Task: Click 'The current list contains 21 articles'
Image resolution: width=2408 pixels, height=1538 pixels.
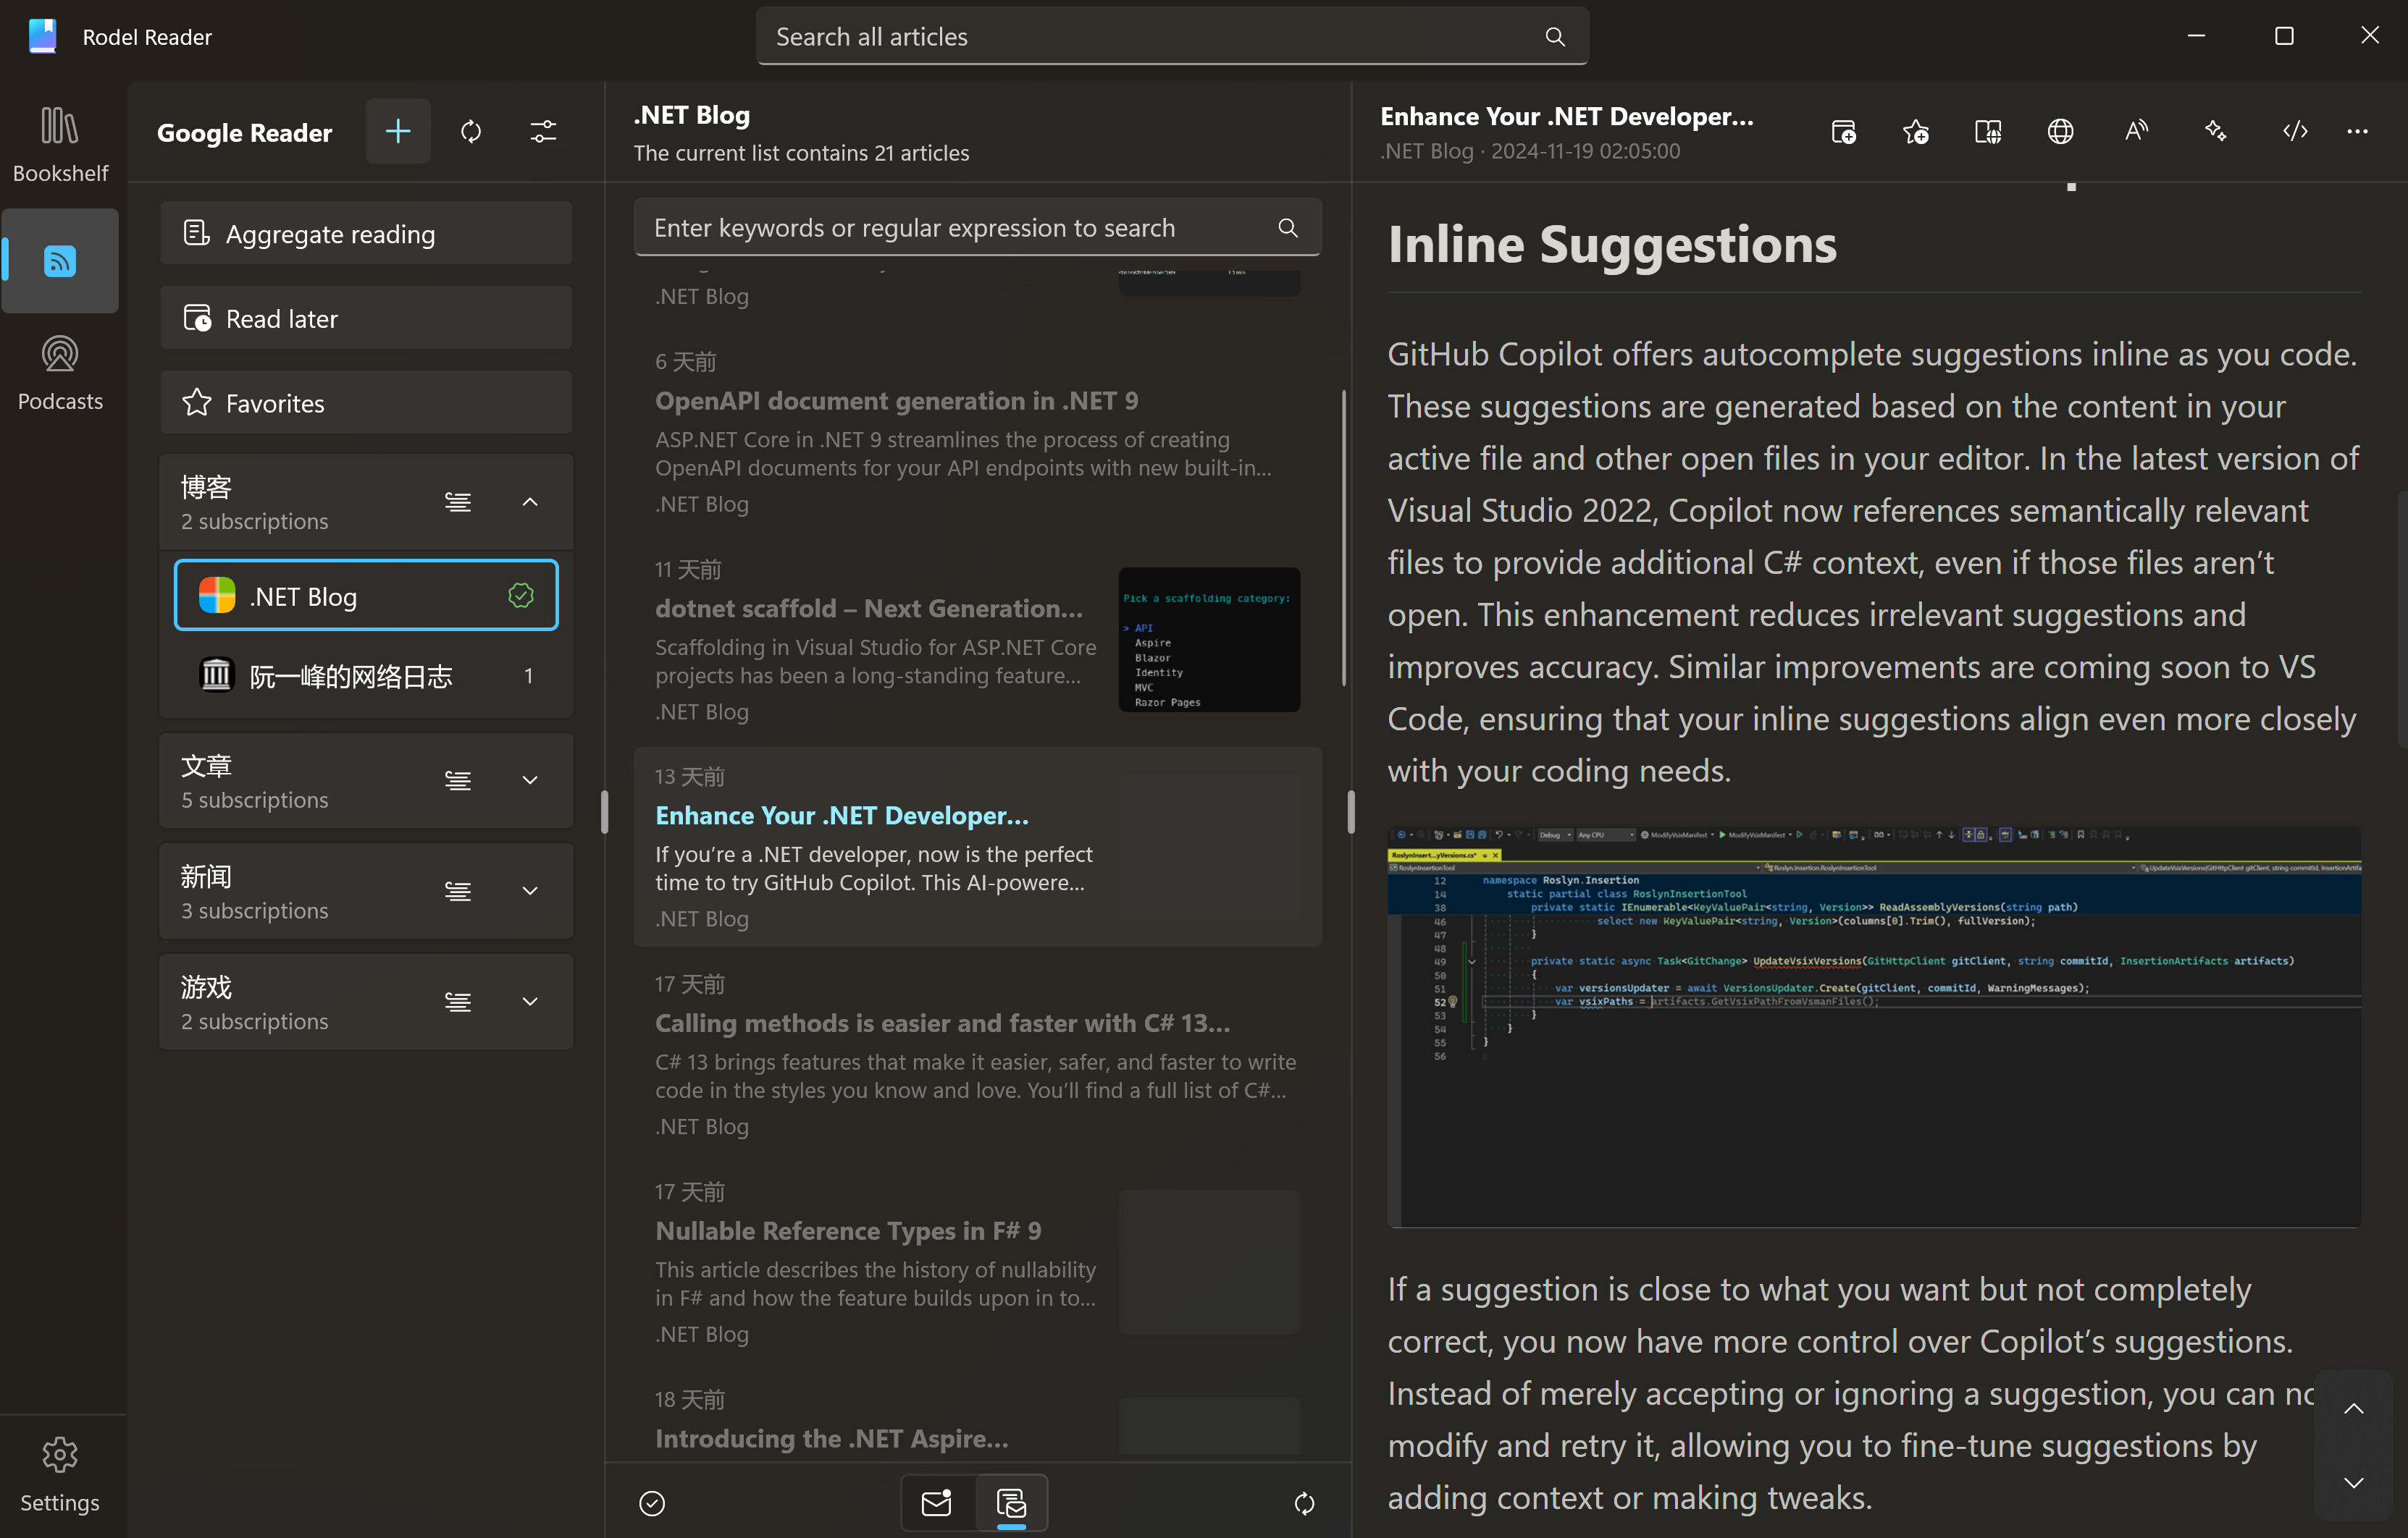Action: [801, 153]
